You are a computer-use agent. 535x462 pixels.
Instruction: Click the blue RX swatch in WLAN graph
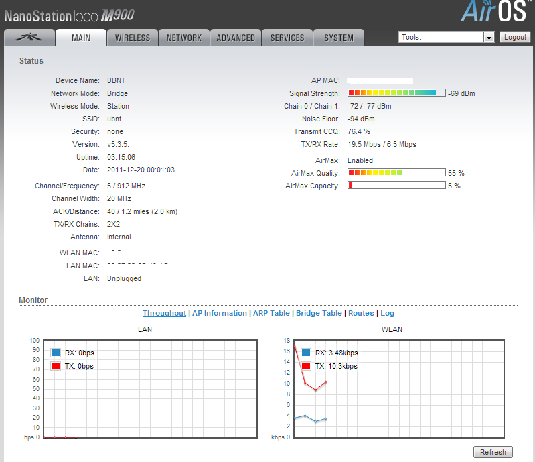tap(306, 353)
